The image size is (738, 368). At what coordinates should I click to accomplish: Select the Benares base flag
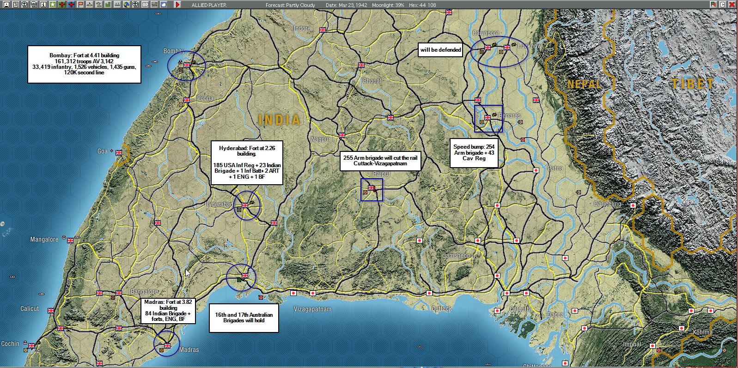click(x=487, y=118)
